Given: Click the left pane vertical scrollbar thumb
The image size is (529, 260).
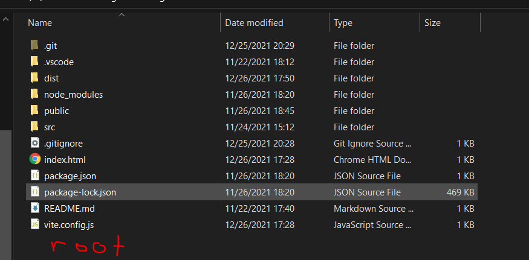Looking at the screenshot, I should click(6, 193).
